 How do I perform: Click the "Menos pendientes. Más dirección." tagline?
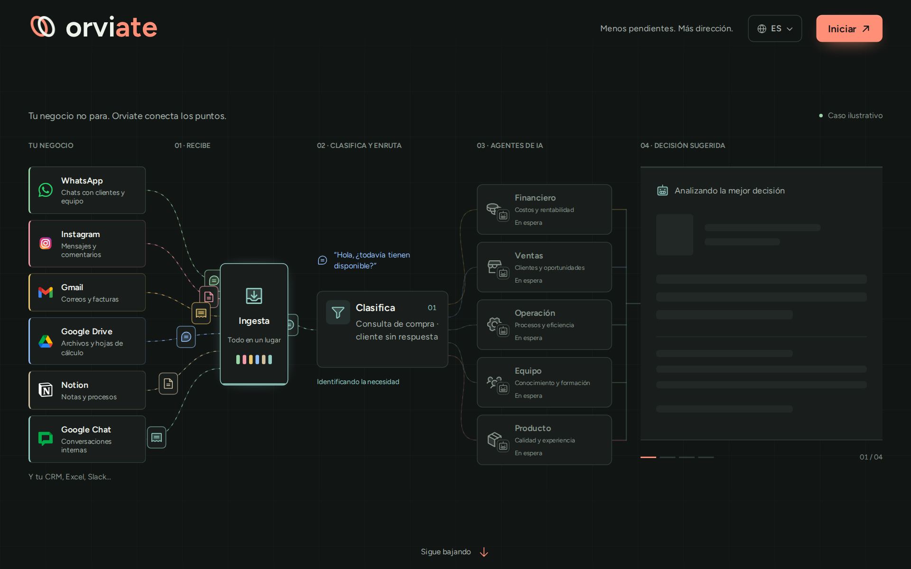coord(667,28)
